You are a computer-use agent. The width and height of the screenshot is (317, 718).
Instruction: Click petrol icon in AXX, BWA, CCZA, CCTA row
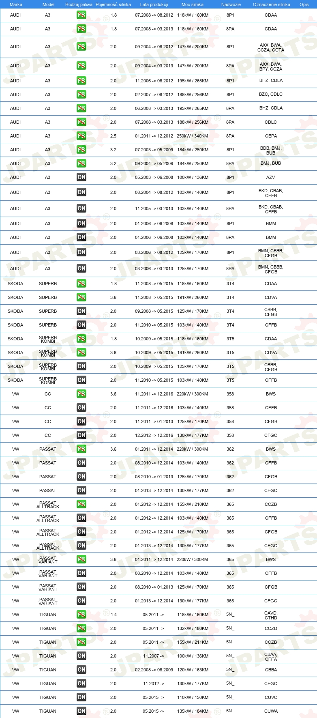coord(81,47)
